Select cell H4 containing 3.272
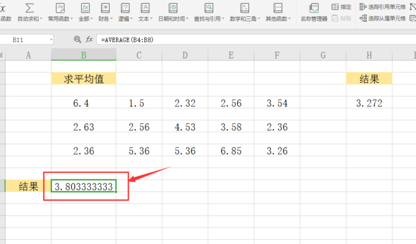The height and width of the screenshot is (244, 416). tap(369, 103)
